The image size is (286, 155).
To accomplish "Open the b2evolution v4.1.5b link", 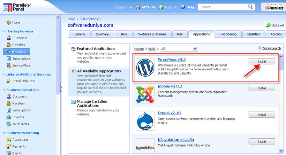I will 176,140.
